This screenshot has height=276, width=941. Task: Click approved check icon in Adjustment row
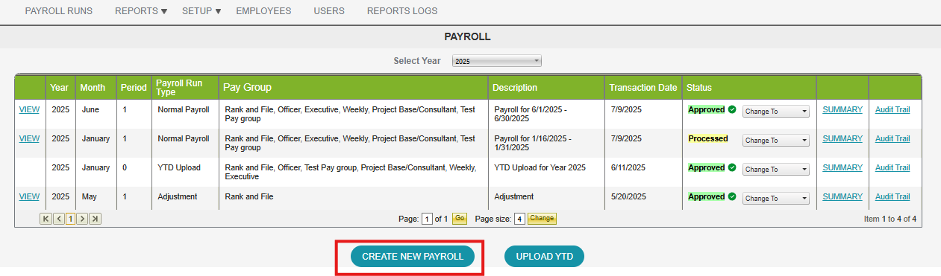[732, 197]
